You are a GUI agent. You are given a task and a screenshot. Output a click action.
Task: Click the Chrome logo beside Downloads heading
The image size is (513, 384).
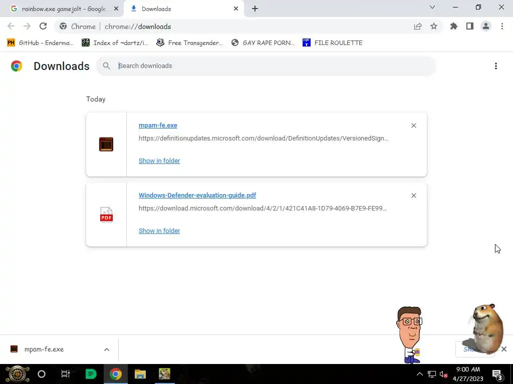coord(17,66)
